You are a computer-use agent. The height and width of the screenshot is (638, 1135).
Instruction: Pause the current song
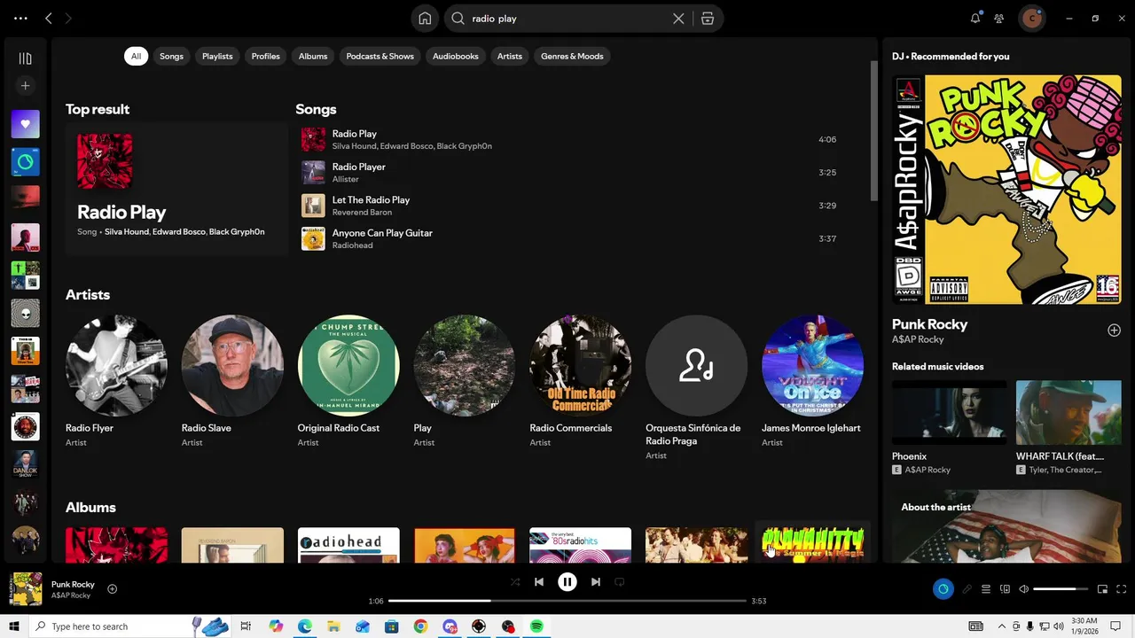click(567, 582)
